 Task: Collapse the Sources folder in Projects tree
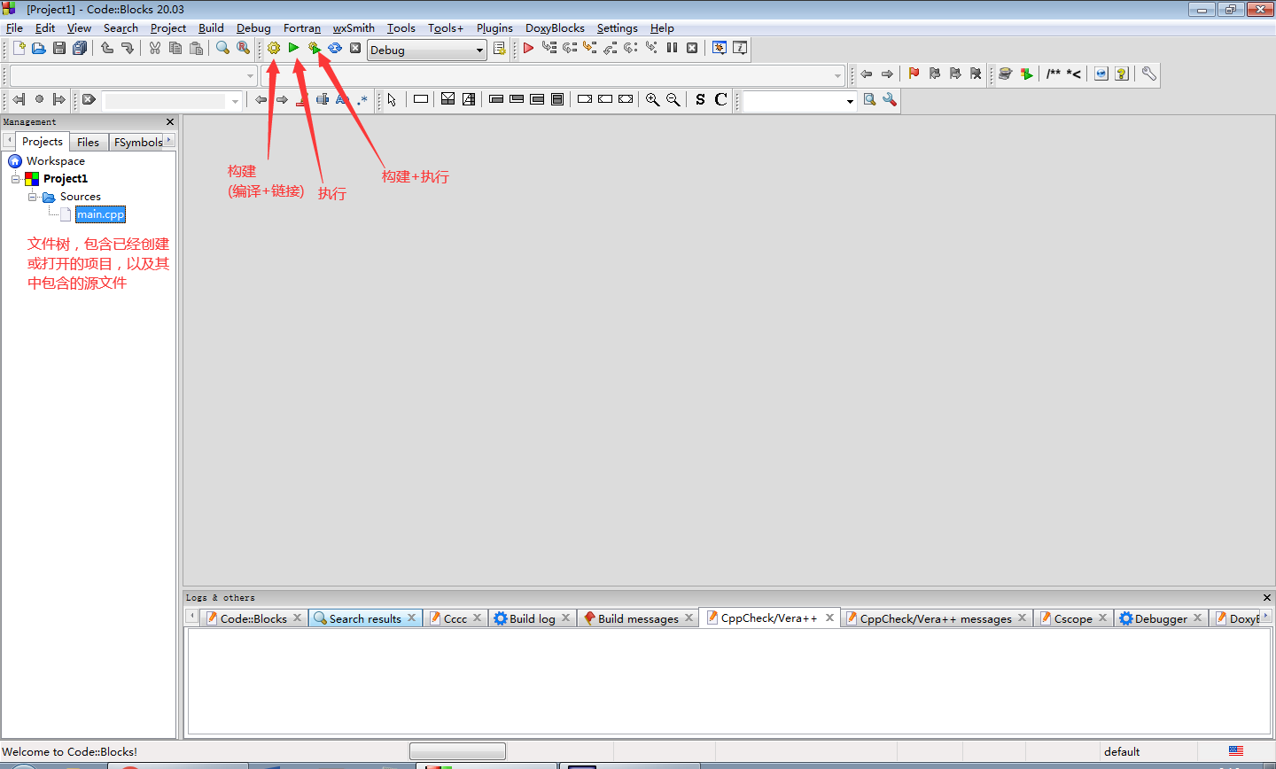coord(30,196)
